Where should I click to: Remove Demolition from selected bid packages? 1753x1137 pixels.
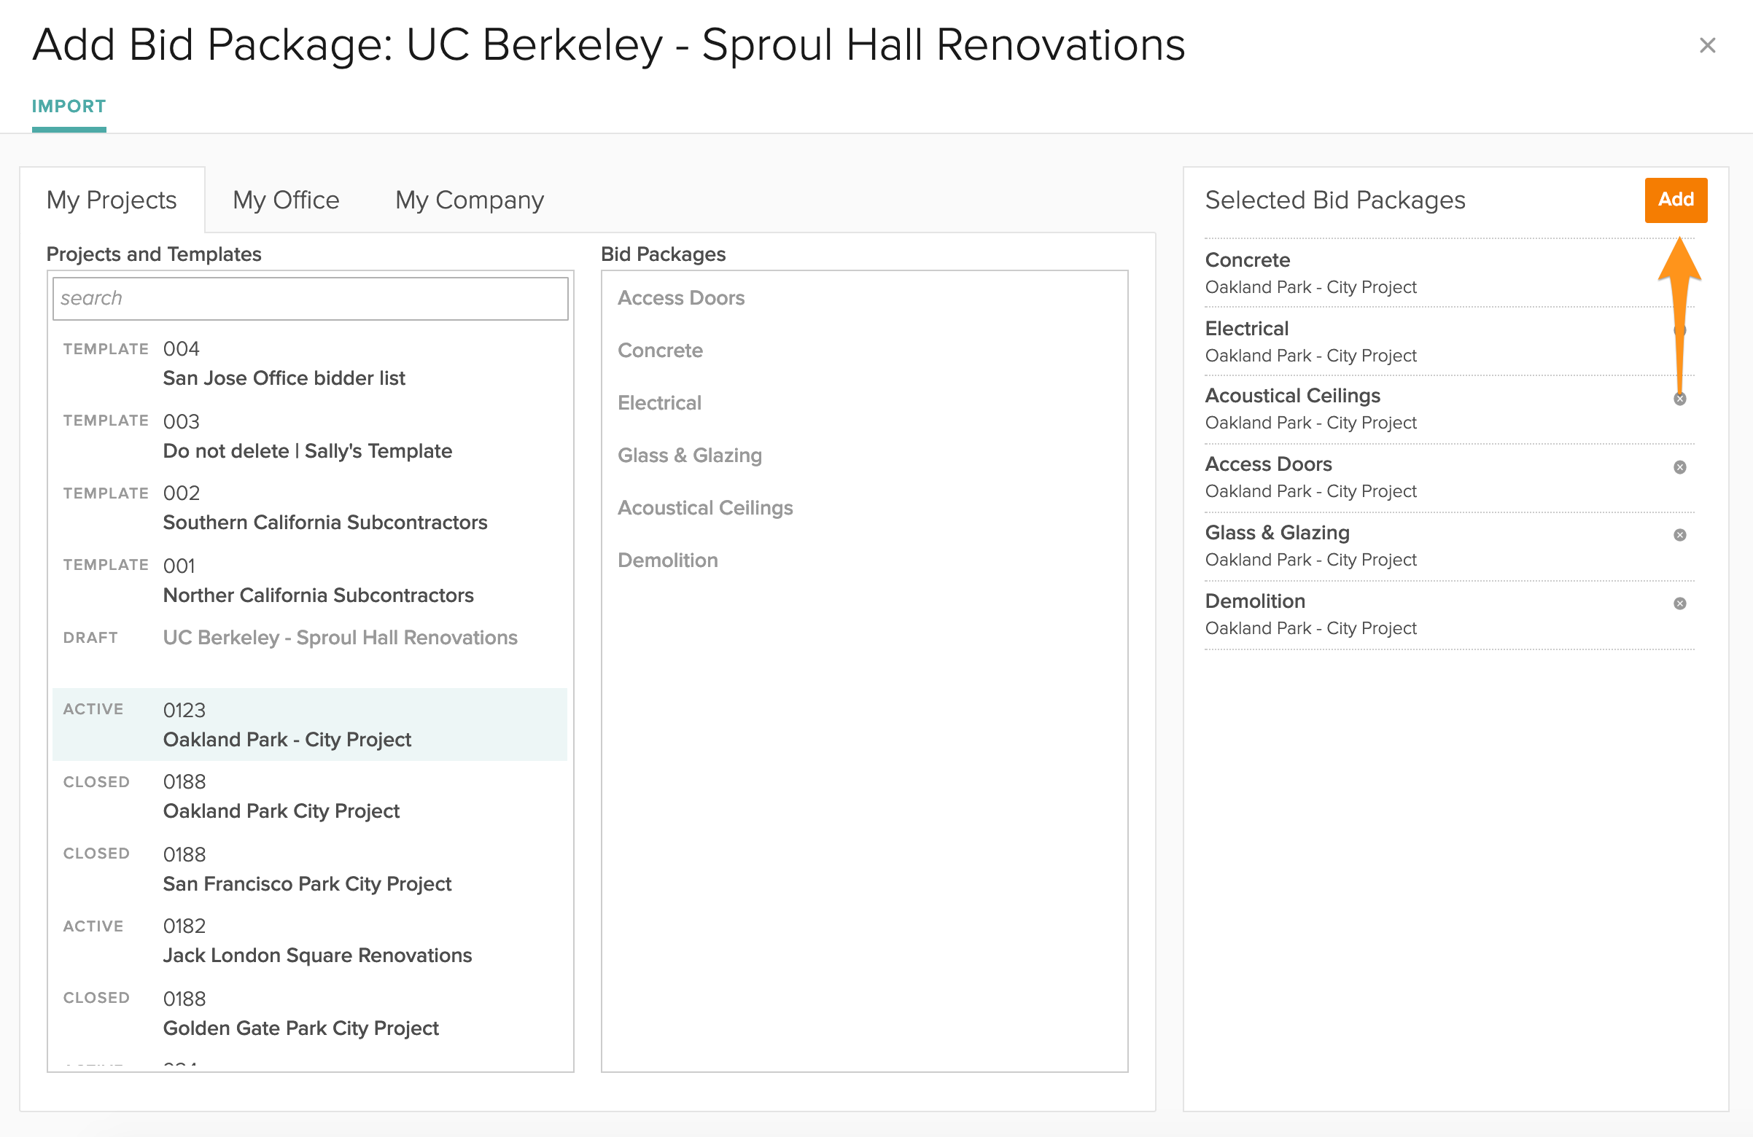point(1679,603)
